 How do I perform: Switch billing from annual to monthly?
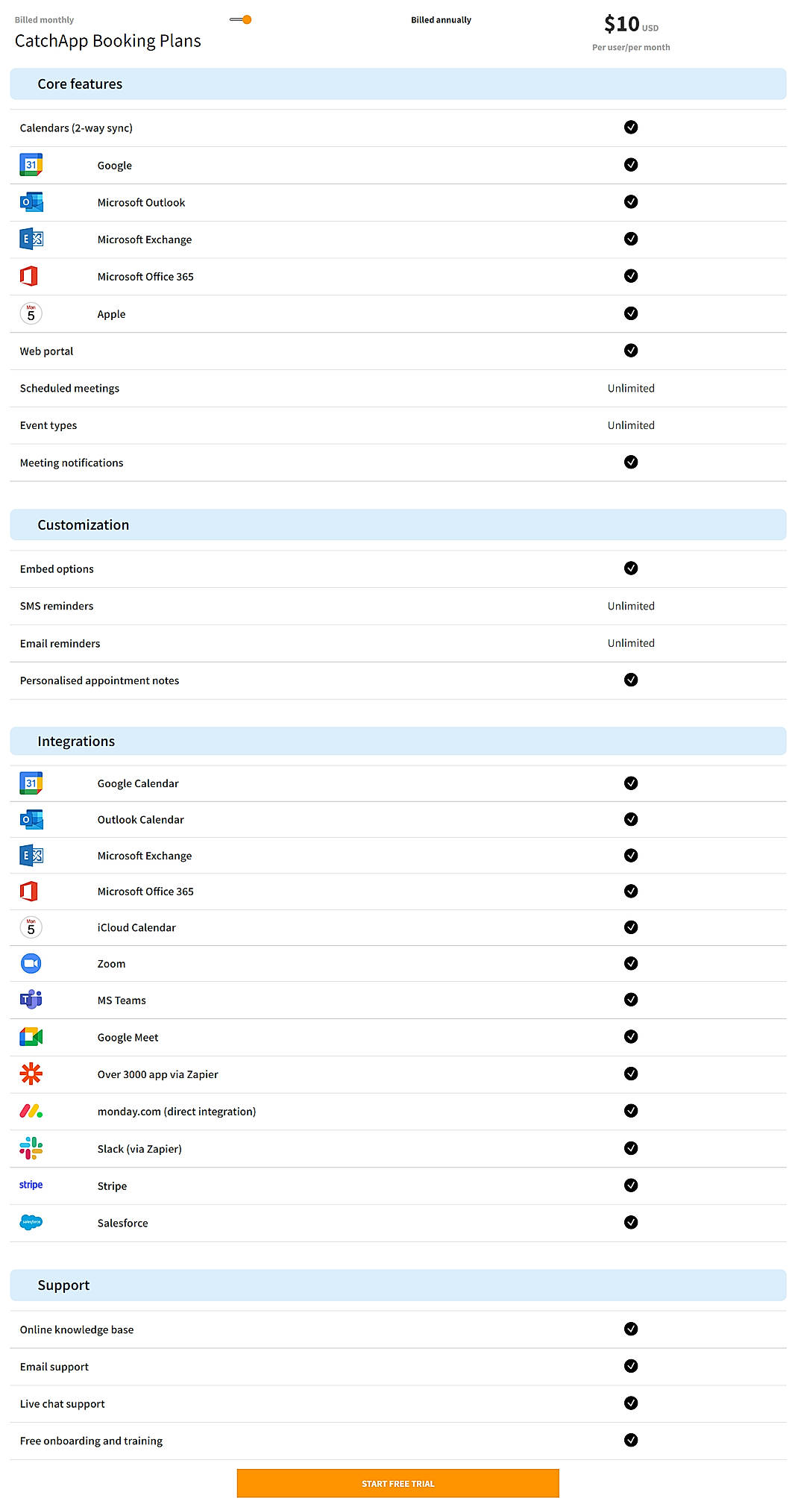(240, 19)
